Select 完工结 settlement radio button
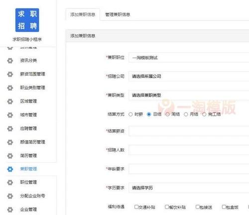 [x=204, y=114]
